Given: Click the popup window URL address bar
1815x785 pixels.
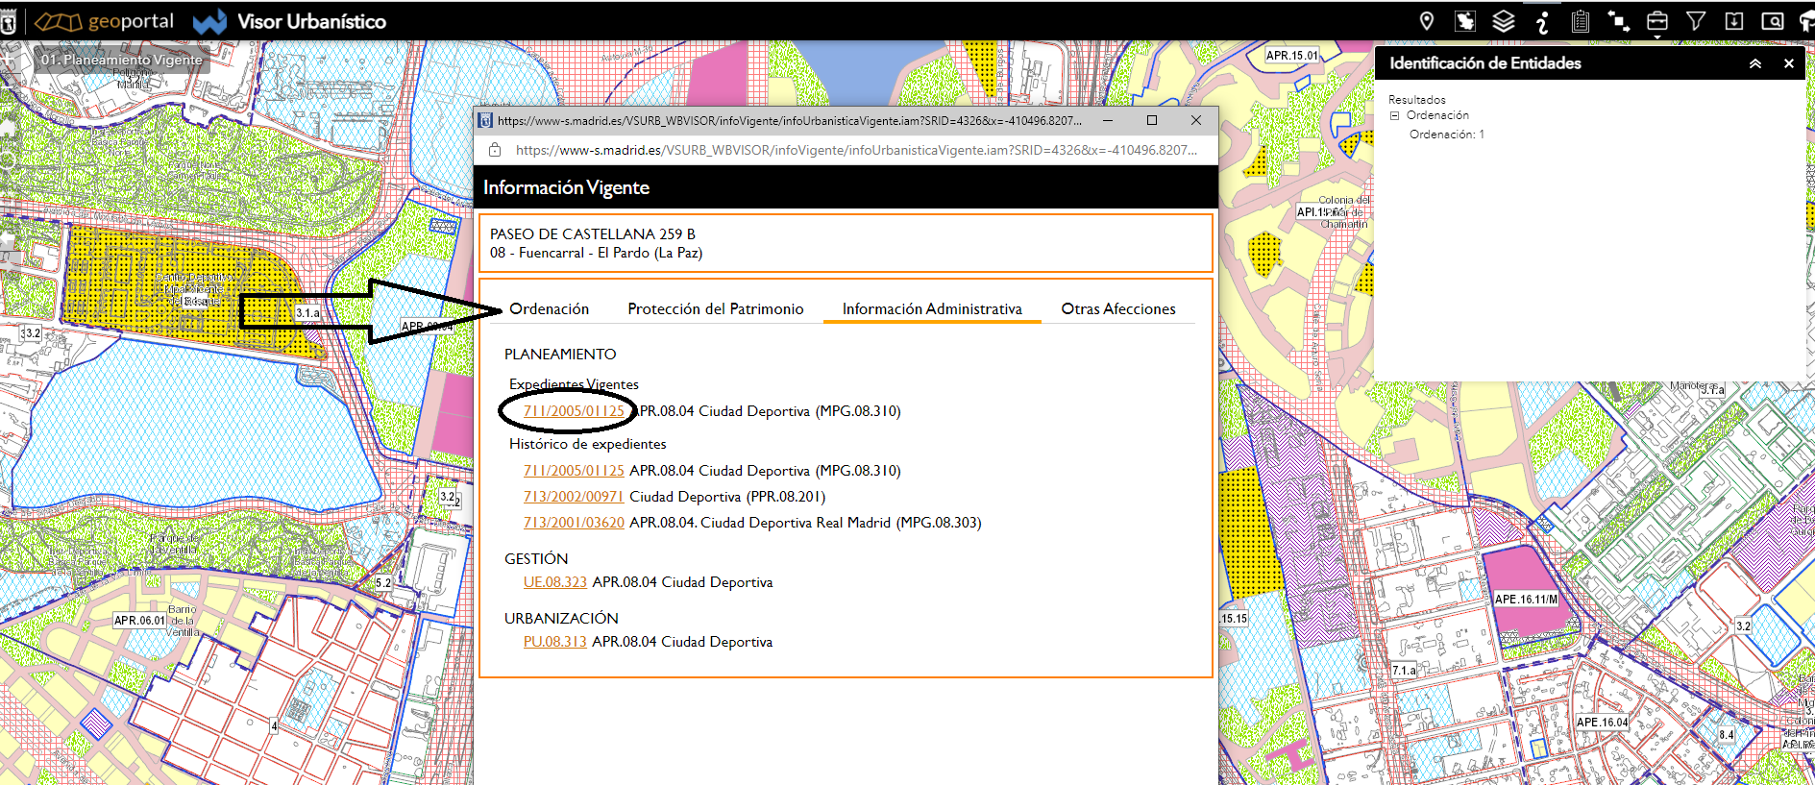Looking at the screenshot, I should pyautogui.click(x=855, y=150).
